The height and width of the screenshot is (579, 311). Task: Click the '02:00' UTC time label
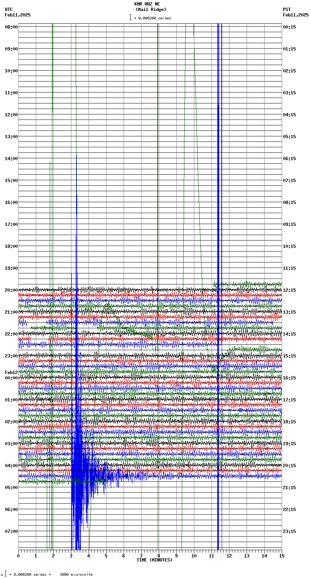click(x=11, y=422)
